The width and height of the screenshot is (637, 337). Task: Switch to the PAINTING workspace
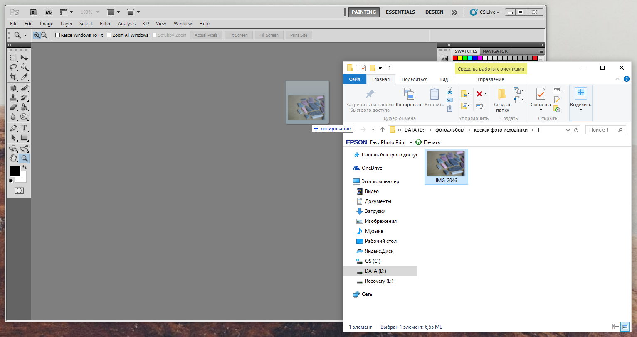pyautogui.click(x=364, y=12)
